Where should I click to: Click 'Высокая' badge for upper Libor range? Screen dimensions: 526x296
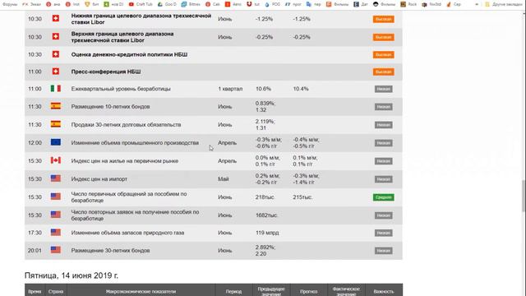pyautogui.click(x=384, y=37)
